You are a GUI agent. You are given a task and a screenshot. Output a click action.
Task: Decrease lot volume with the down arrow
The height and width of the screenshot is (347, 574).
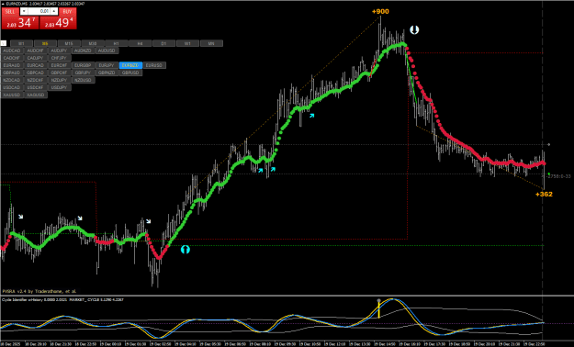(x=24, y=11)
